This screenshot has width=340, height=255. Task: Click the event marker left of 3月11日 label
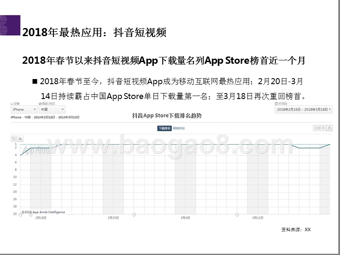click(237, 215)
